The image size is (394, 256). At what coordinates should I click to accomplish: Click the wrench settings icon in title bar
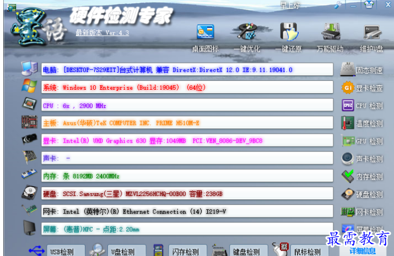[x=338, y=4]
